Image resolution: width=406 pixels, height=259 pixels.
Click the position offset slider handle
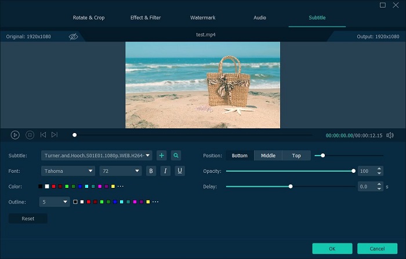[x=322, y=156]
